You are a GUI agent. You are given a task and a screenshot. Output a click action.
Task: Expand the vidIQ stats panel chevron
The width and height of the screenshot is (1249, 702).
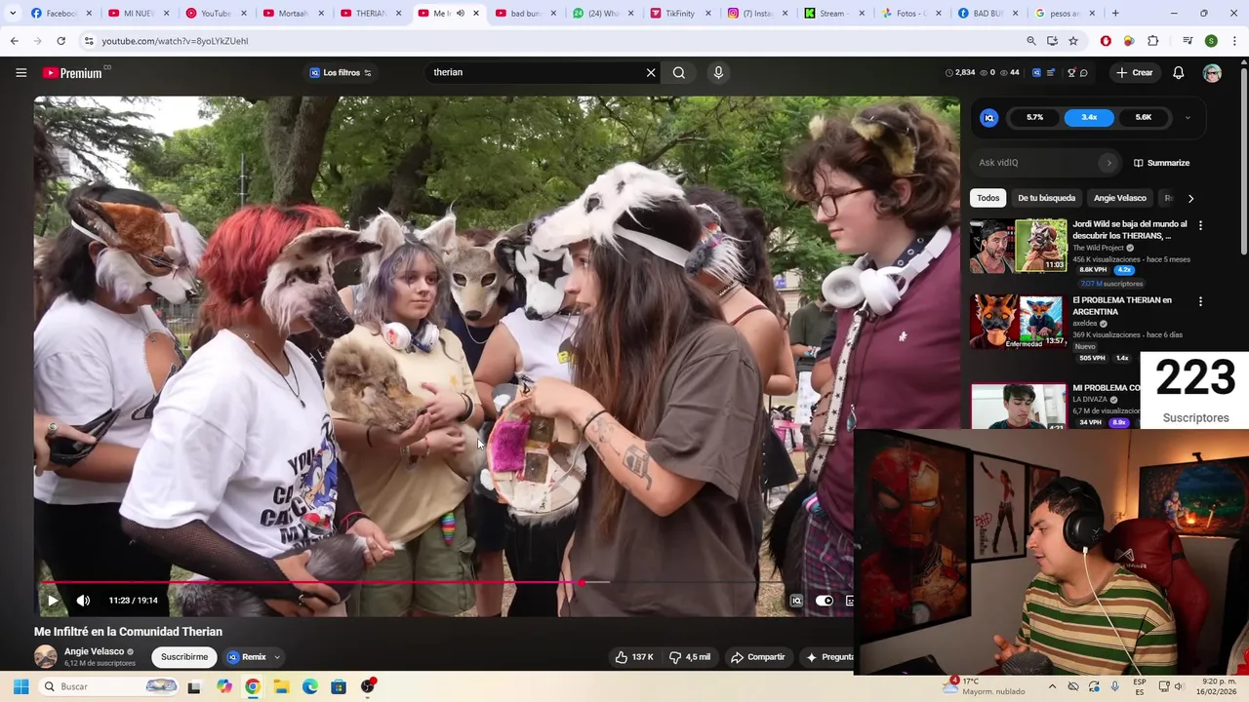pos(1188,118)
